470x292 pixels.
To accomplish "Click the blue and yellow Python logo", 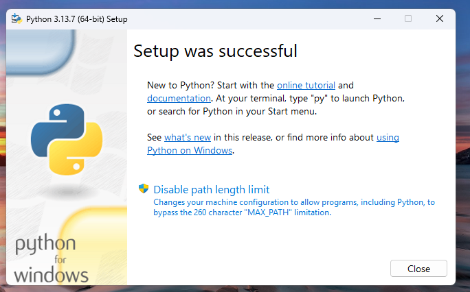I will (67, 139).
